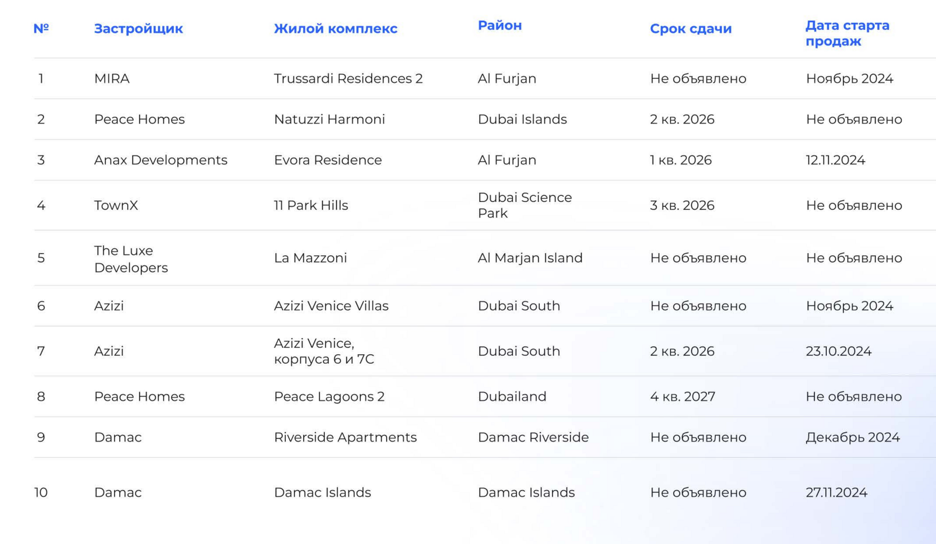
Task: Click "Al Furjan" in the Trussardi row
Action: pyautogui.click(x=507, y=78)
